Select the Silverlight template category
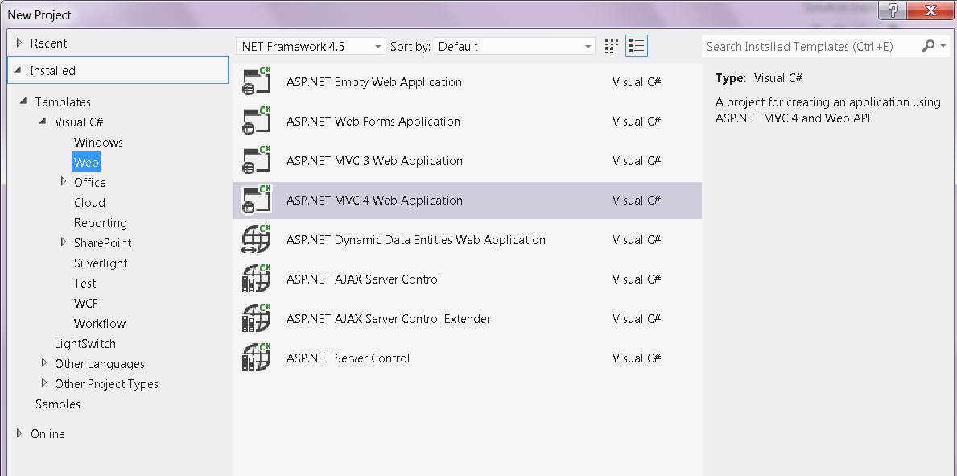Viewport: 957px width, 476px height. pyautogui.click(x=101, y=263)
